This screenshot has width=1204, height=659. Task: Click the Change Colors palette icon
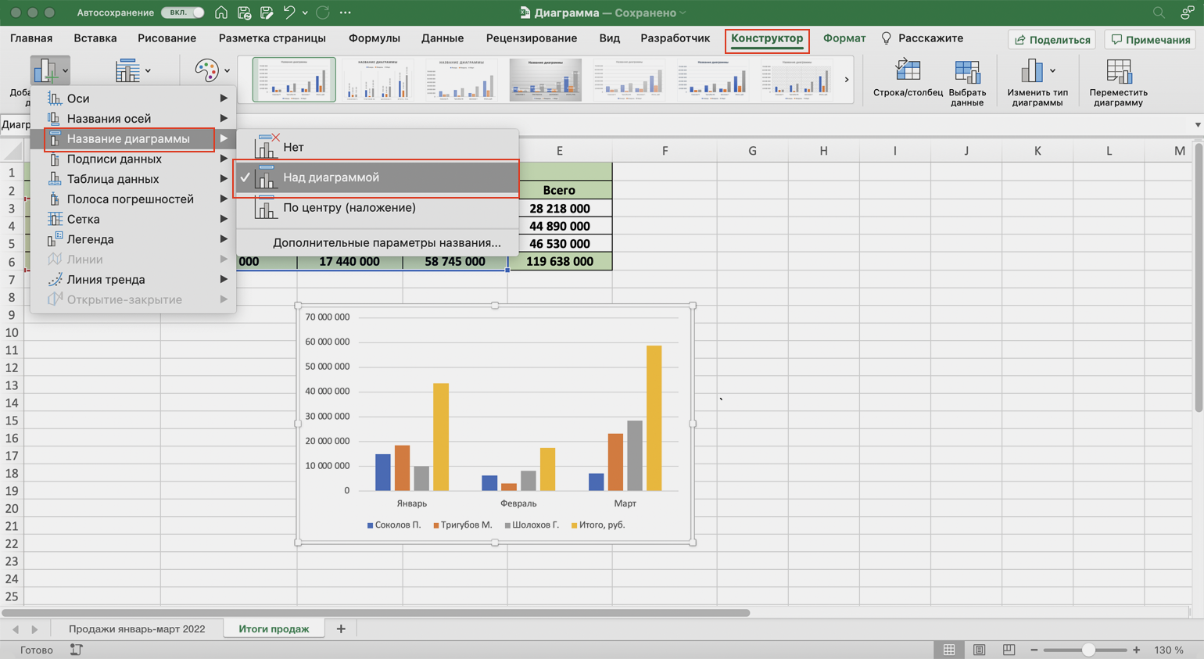(206, 70)
